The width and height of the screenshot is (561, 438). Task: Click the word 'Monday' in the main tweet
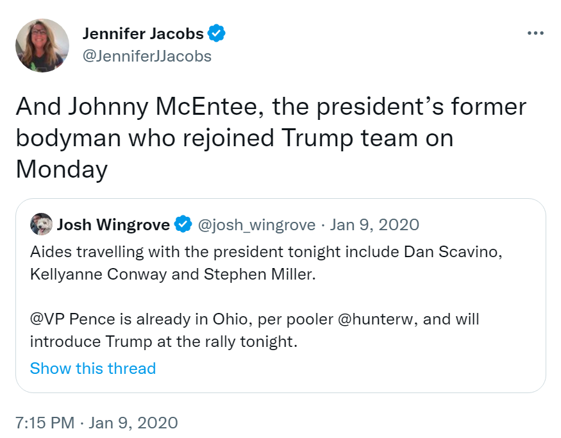[x=62, y=169]
